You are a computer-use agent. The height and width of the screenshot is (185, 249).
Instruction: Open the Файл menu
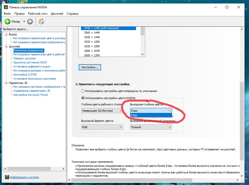click(7, 14)
